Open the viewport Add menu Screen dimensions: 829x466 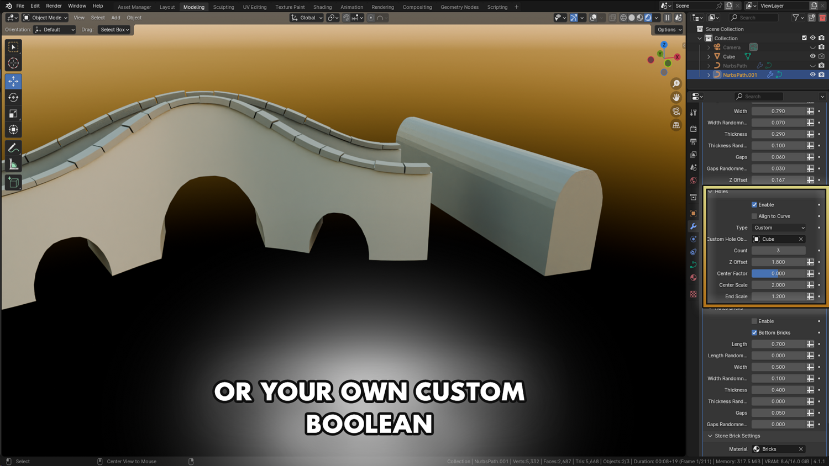[116, 18]
